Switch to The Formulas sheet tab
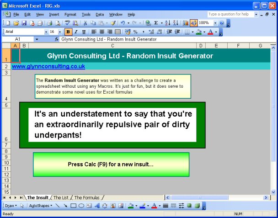This screenshot has height=218, width=278. tap(87, 197)
